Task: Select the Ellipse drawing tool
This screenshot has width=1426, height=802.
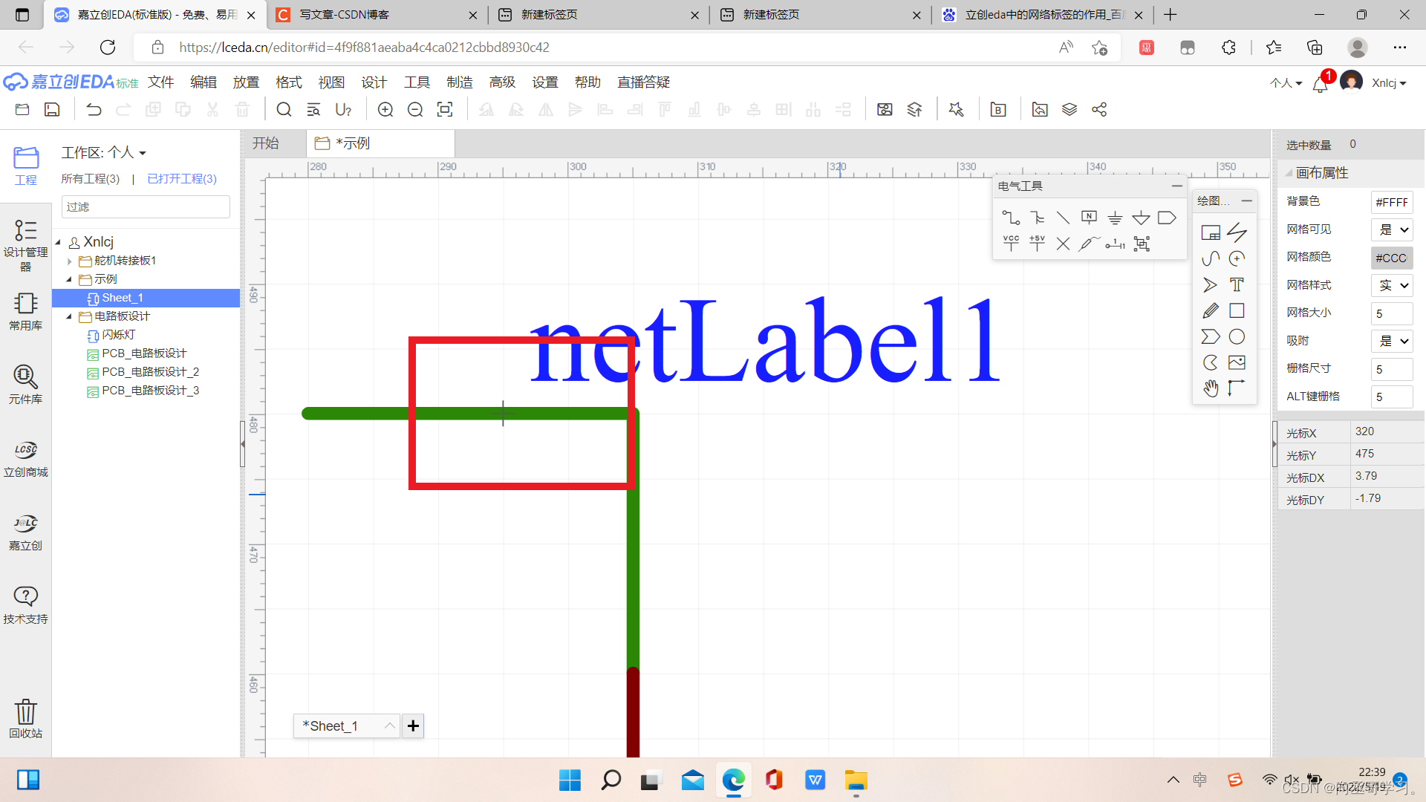Action: pos(1237,337)
